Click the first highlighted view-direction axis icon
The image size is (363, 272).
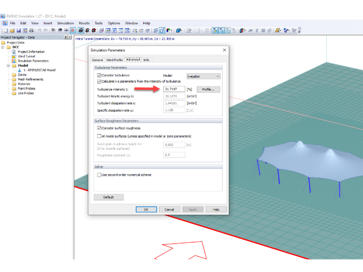(x=81, y=30)
